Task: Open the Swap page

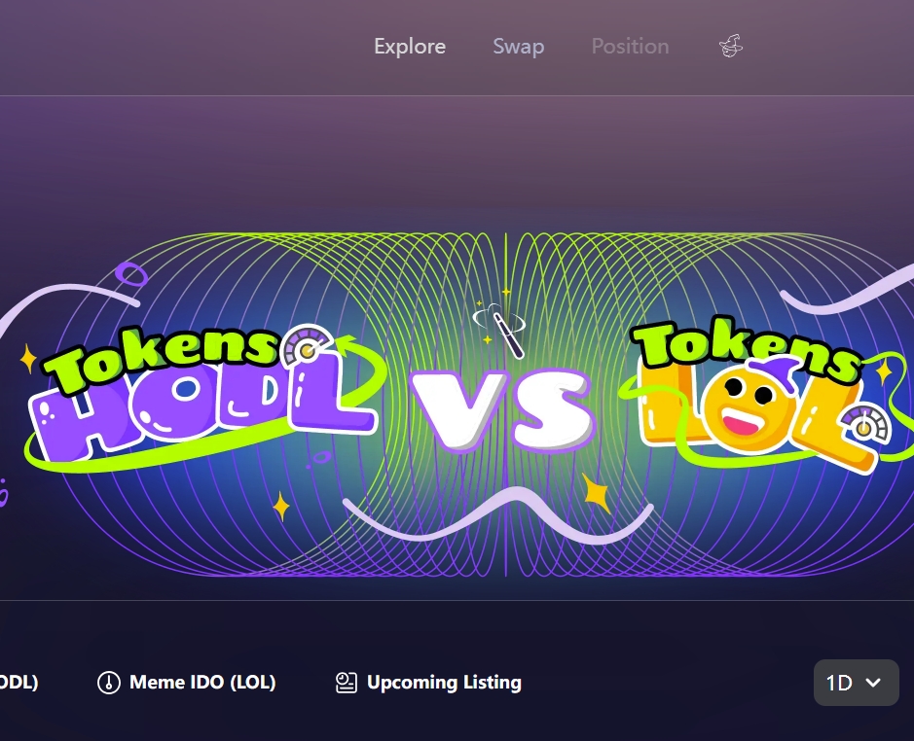Action: (x=518, y=46)
